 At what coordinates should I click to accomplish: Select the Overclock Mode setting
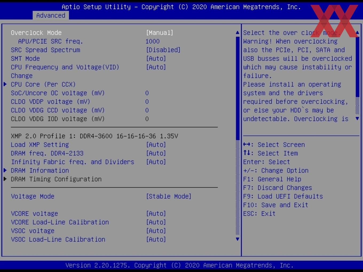(x=36, y=33)
